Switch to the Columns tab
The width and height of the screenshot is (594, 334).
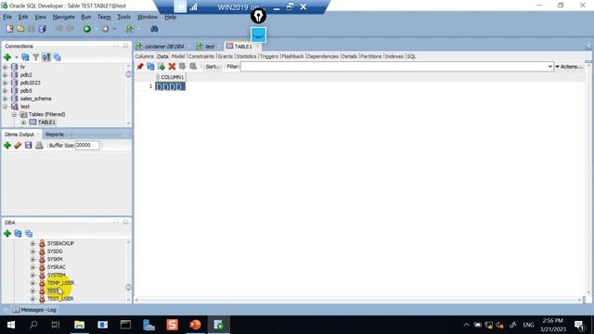coord(145,56)
